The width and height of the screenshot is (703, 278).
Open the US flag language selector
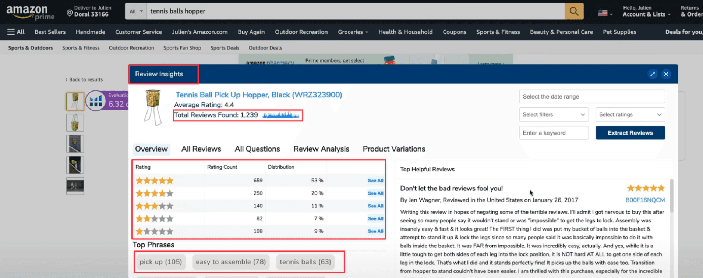605,13
